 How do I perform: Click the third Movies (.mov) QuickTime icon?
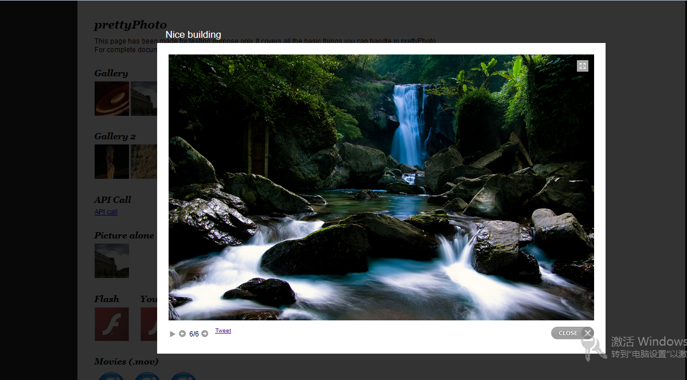(183, 376)
